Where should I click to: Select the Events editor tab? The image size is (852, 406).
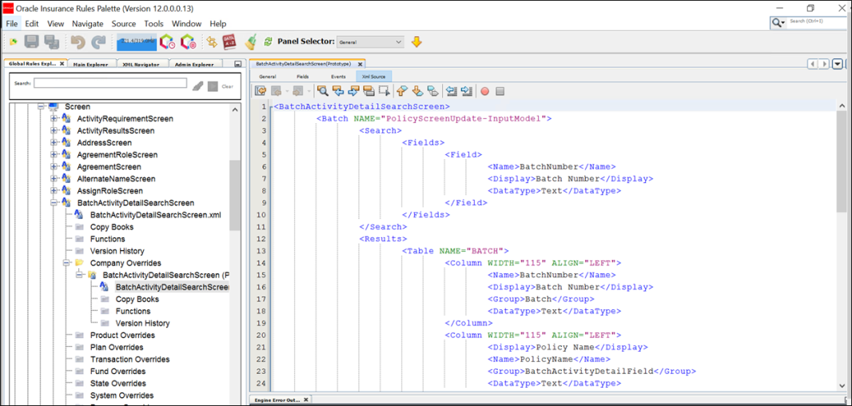338,77
